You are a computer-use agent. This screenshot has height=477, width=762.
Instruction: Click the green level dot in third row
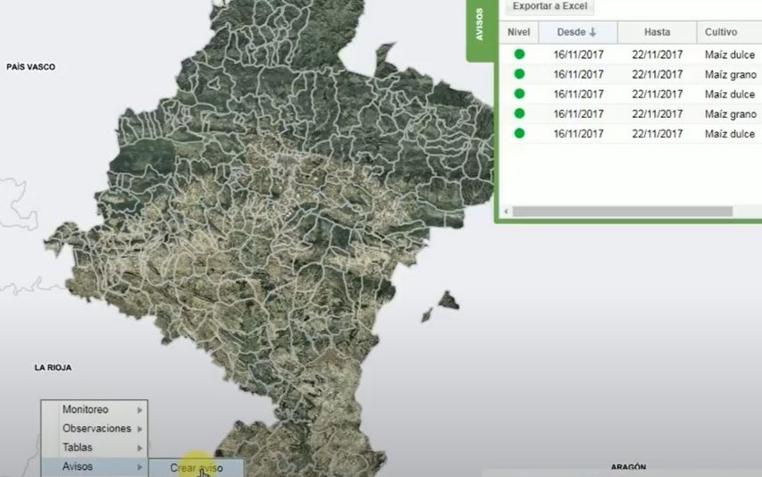[519, 94]
